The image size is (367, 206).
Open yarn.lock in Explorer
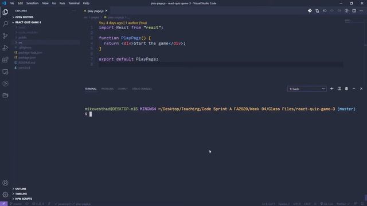pyautogui.click(x=24, y=68)
